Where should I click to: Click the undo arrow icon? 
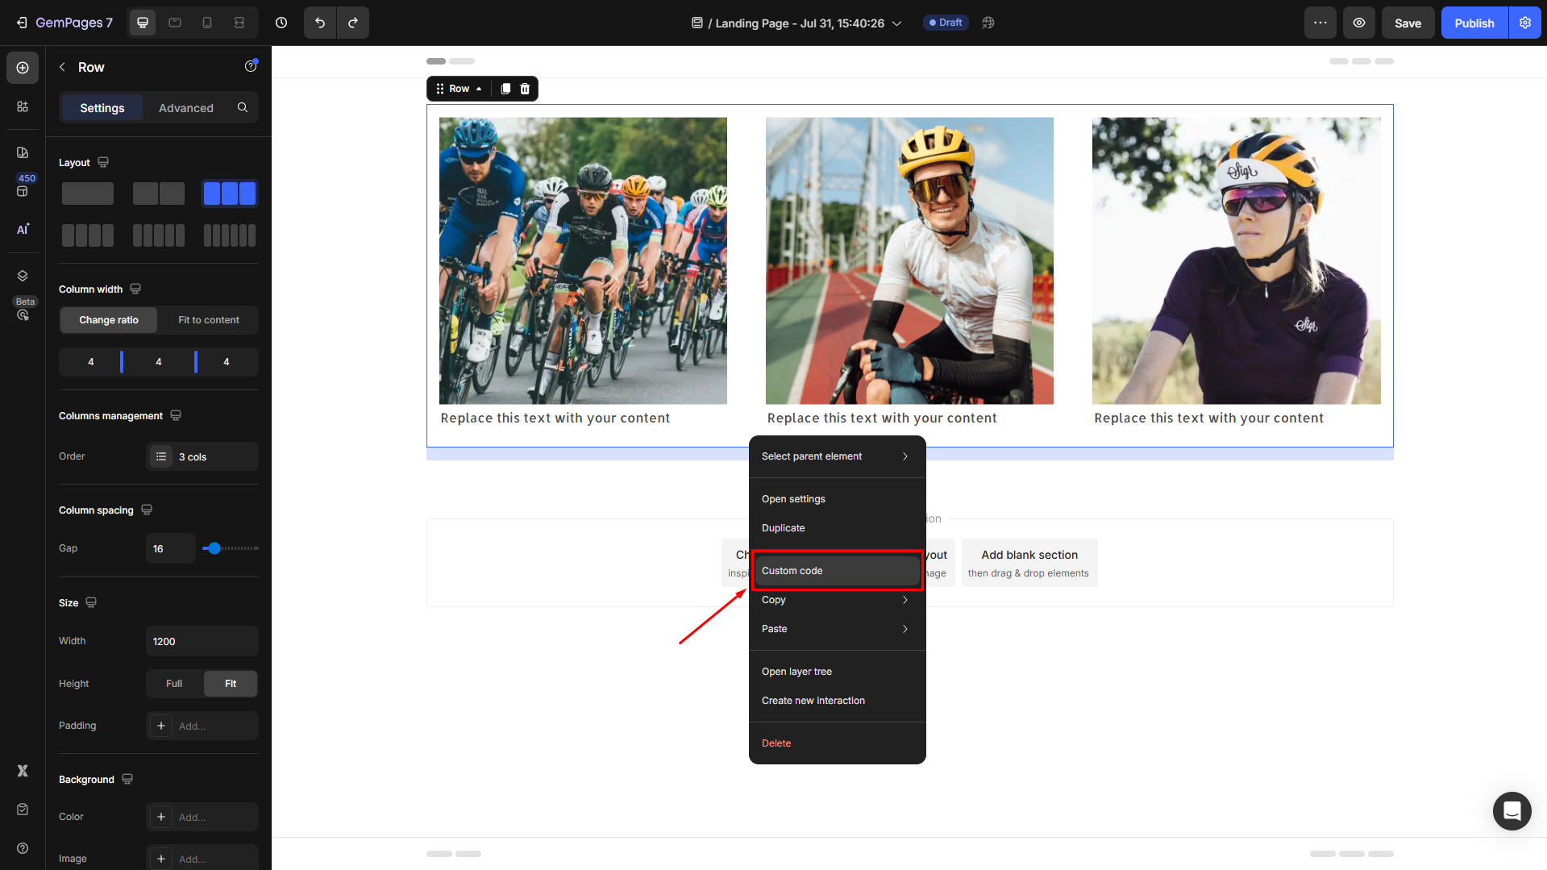pyautogui.click(x=320, y=23)
